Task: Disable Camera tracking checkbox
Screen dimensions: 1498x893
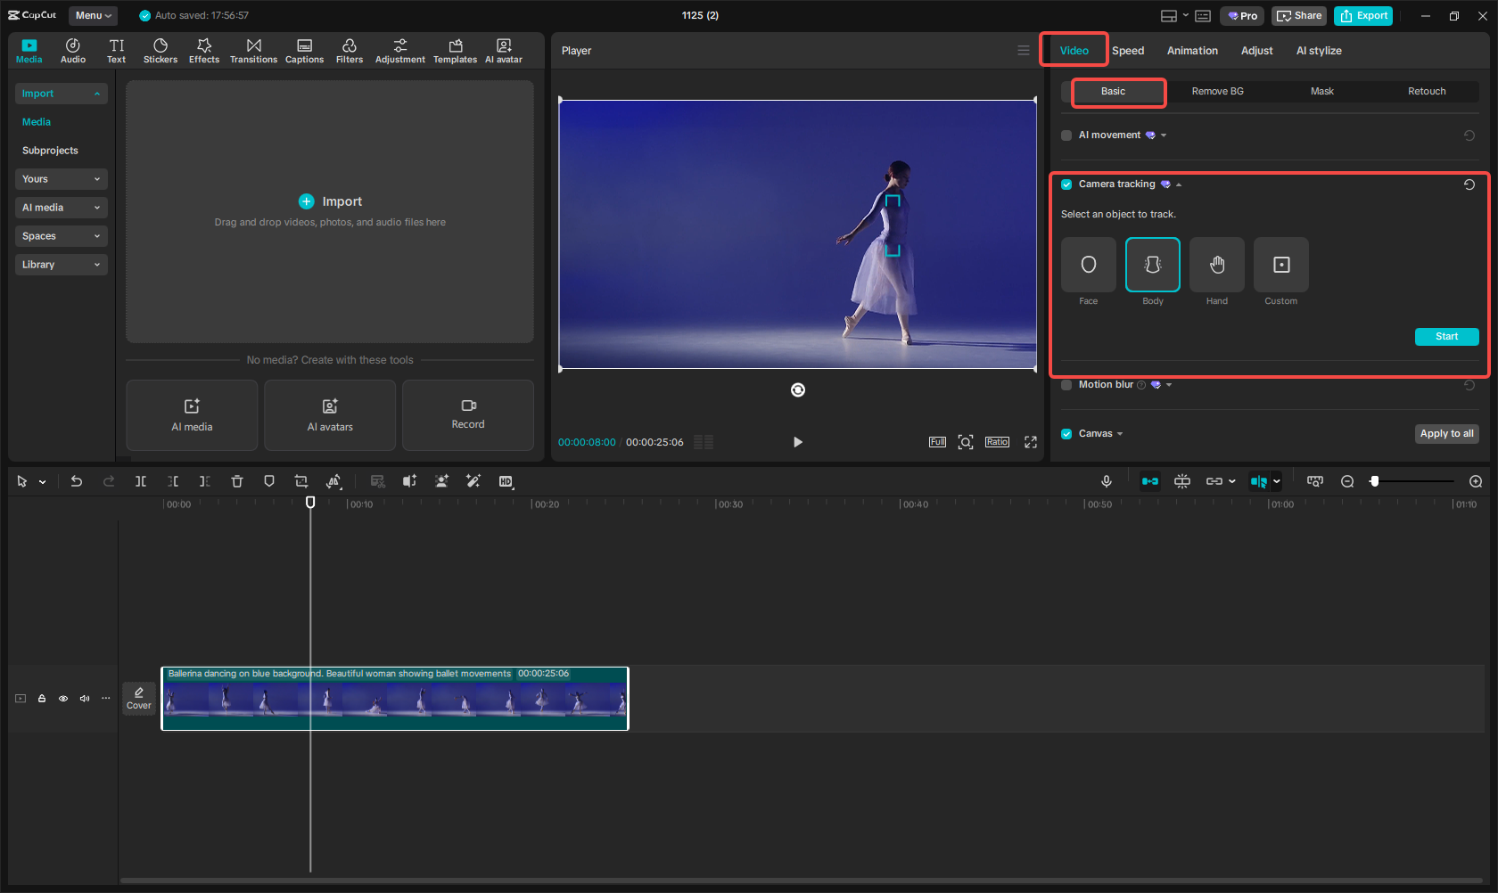Action: tap(1066, 184)
